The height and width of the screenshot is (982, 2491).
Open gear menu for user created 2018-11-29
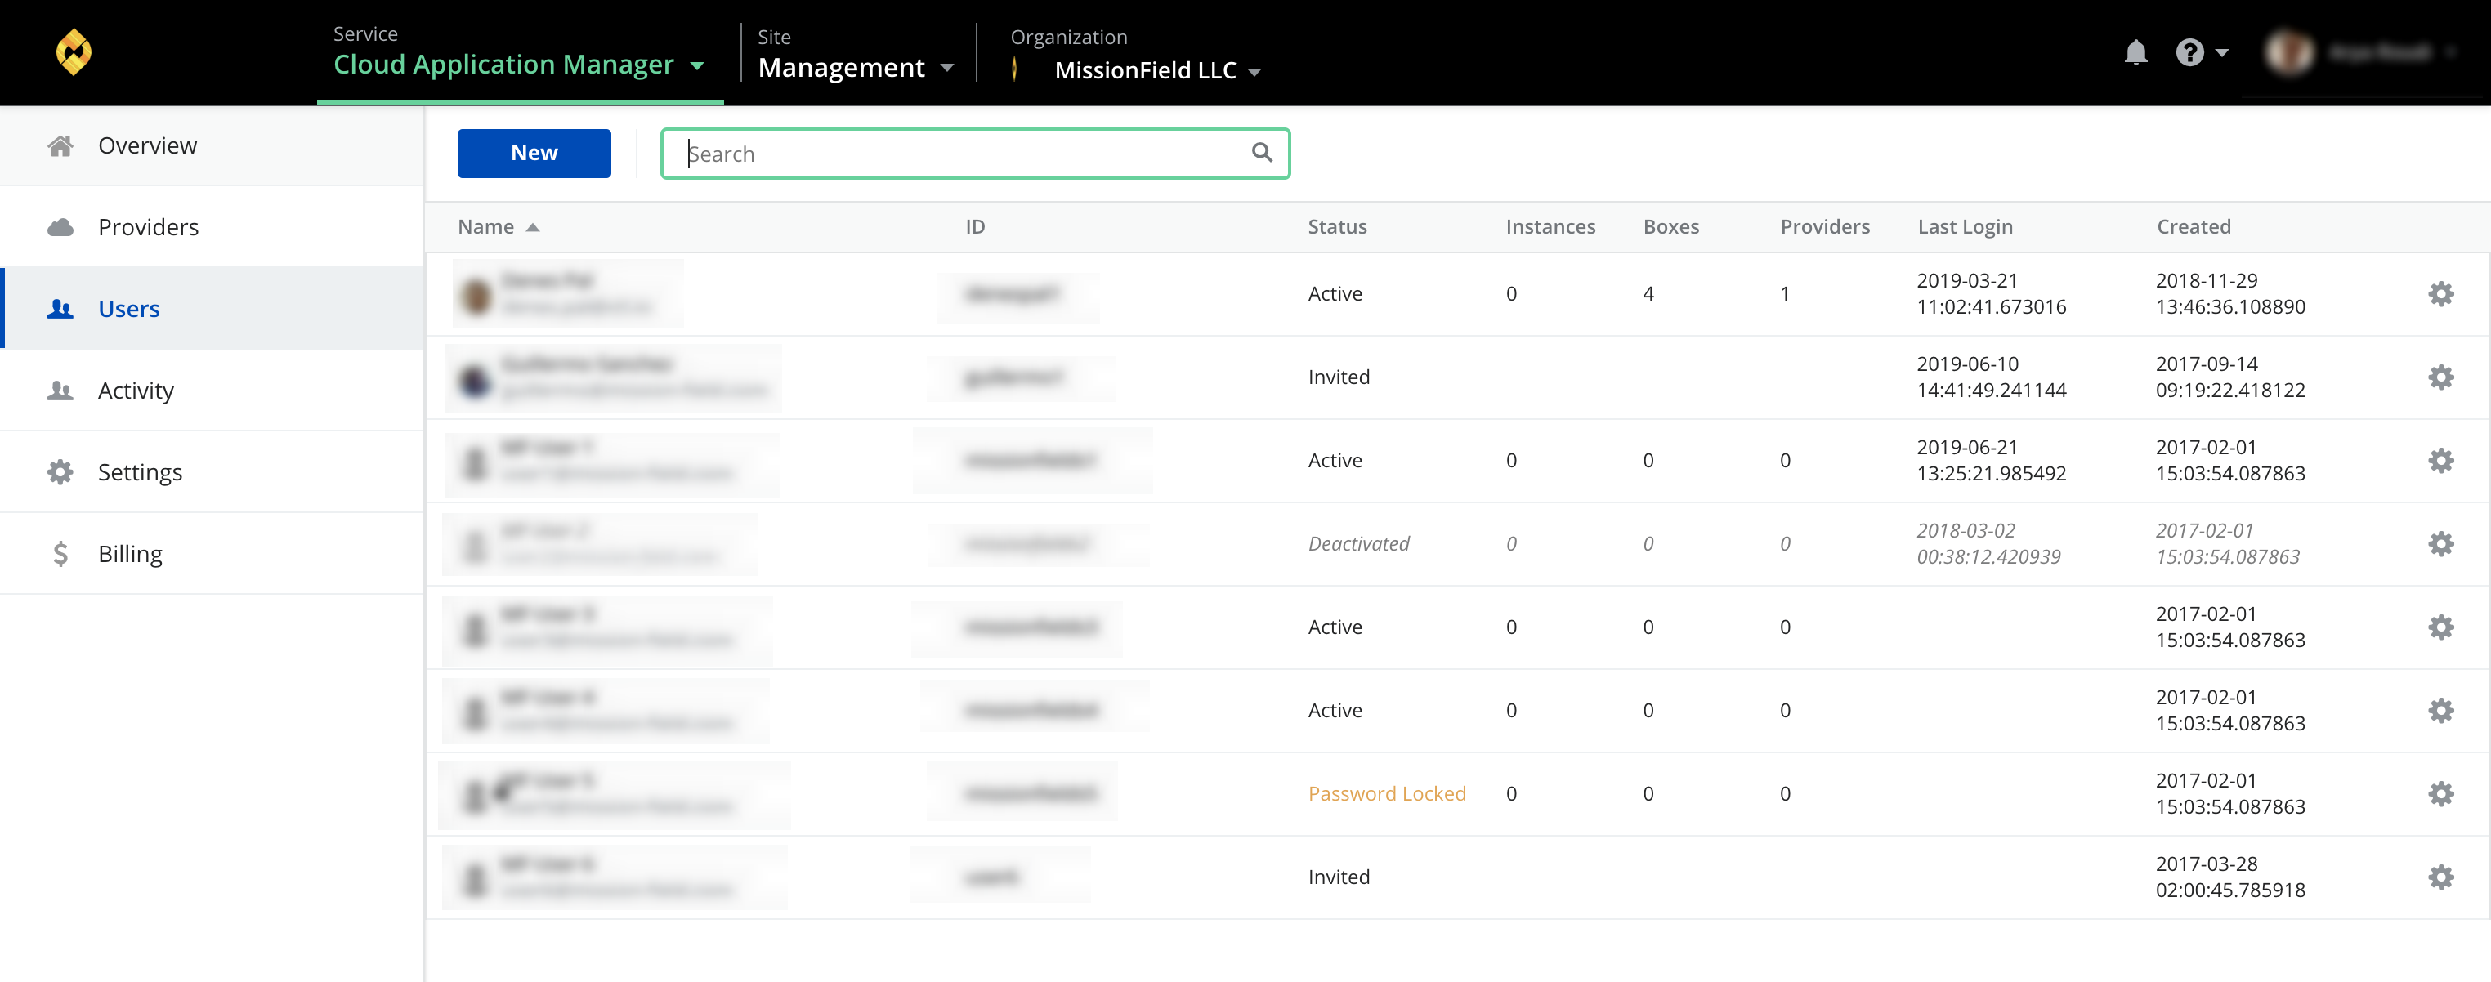click(2440, 294)
